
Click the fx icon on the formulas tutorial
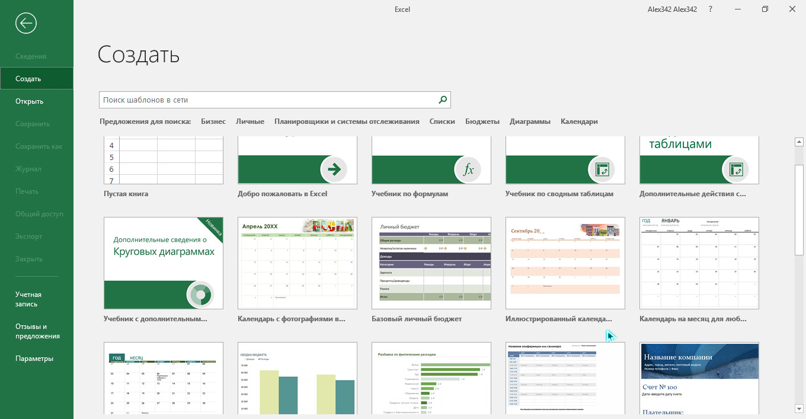[468, 170]
